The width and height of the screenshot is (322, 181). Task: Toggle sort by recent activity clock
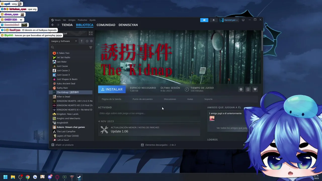click(x=87, y=41)
